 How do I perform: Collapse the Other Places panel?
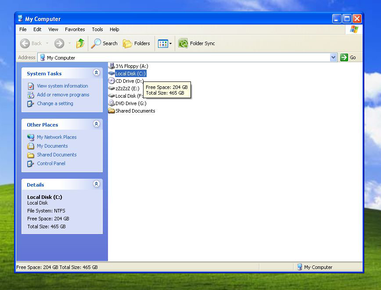[x=96, y=124]
